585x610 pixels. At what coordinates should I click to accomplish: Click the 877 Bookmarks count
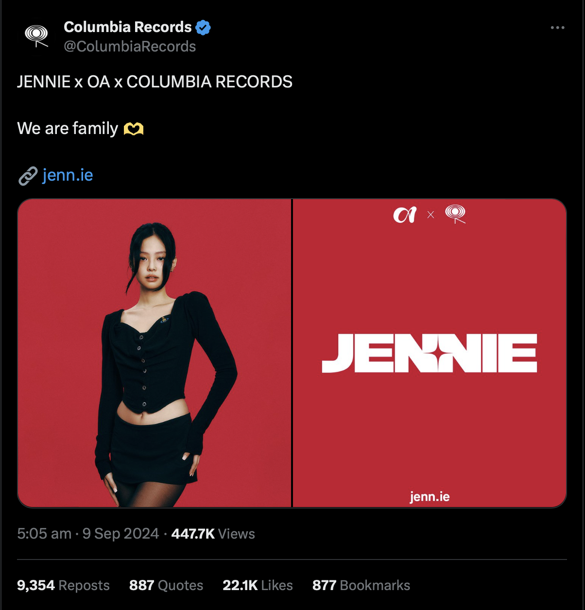[361, 585]
